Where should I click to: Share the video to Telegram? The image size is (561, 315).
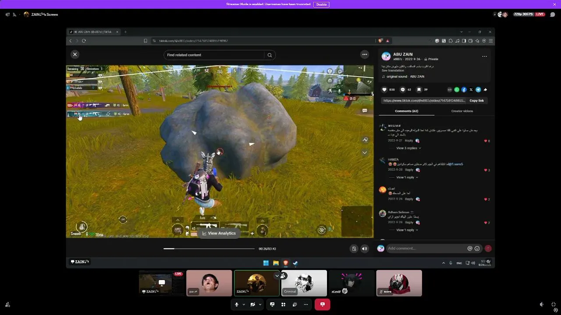[478, 90]
